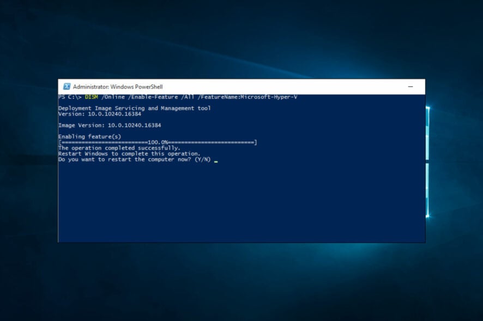Click the 'Administrator: Windows PowerShell' title text
This screenshot has width=483, height=321.
coord(118,87)
